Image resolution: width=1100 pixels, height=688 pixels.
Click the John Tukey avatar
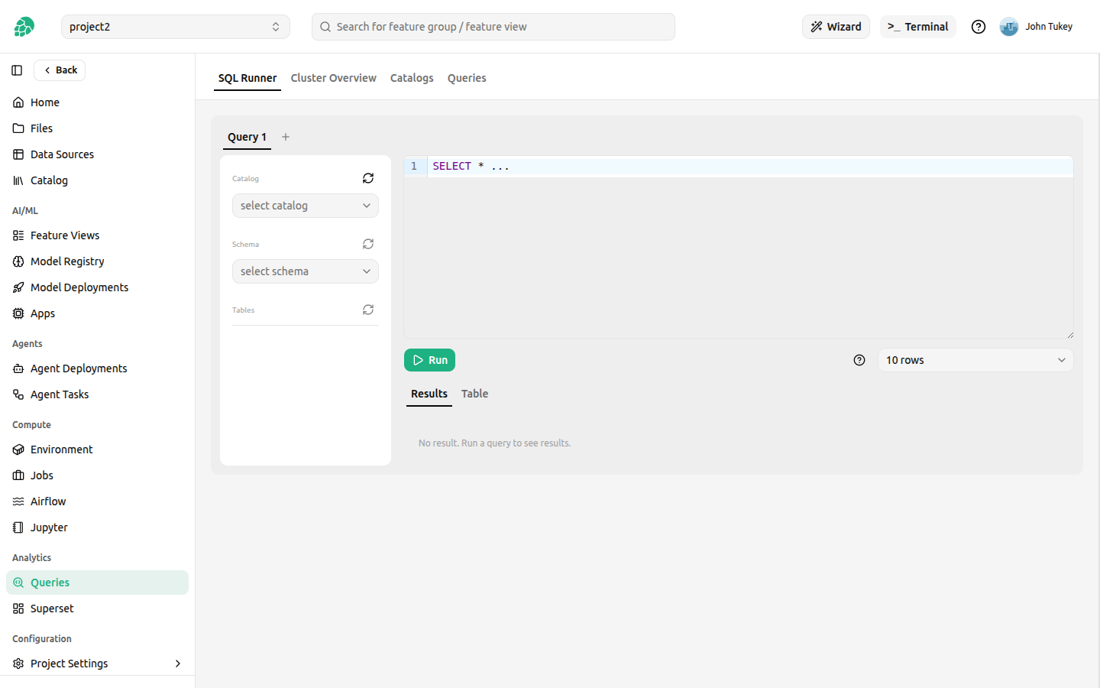tap(1009, 27)
